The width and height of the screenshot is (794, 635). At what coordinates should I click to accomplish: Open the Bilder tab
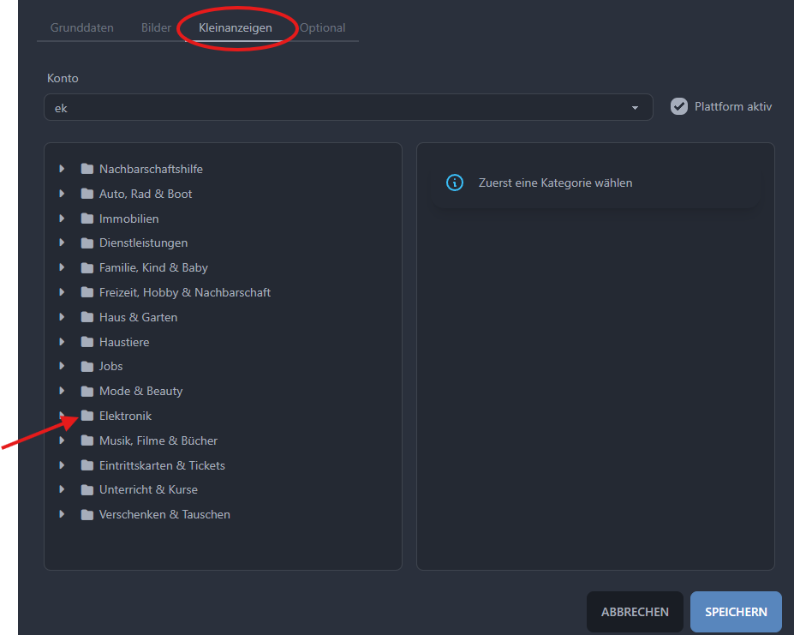coord(156,27)
